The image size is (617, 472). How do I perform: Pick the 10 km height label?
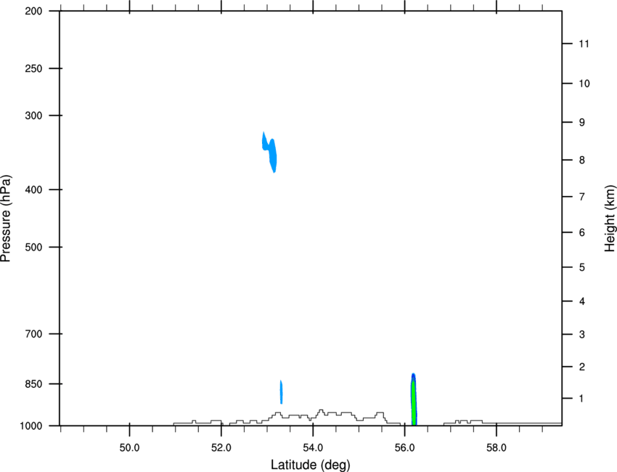click(x=584, y=84)
